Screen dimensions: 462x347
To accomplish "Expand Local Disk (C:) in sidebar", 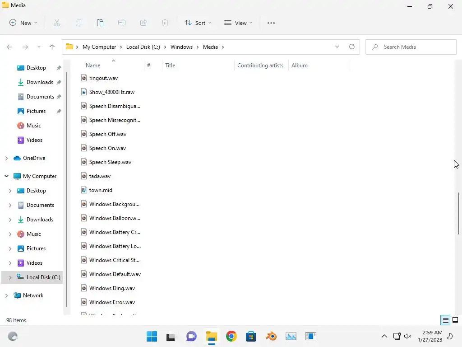I will (x=10, y=277).
